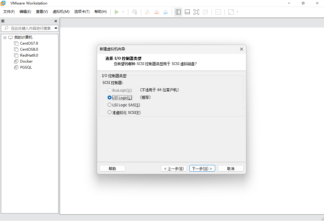Viewport: 324px width, 221px height.
Task: Click the resize grip in window corner
Action: pos(322,219)
